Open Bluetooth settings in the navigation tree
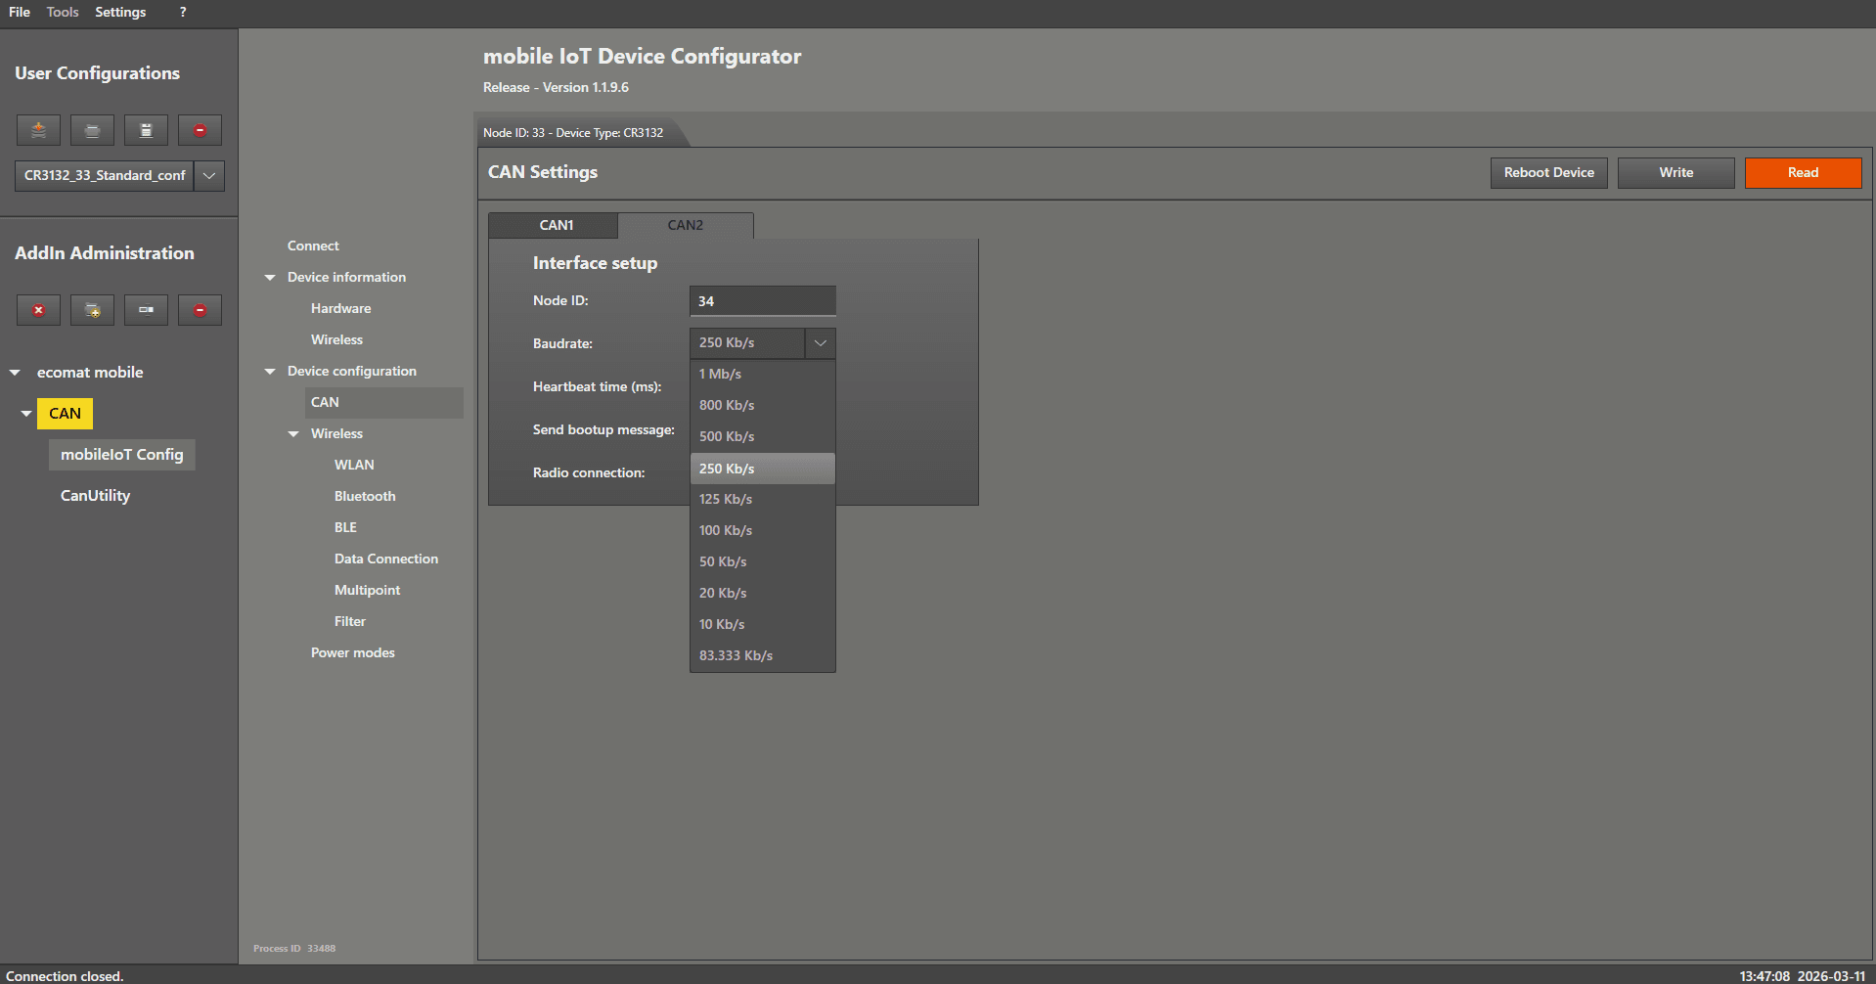Image resolution: width=1876 pixels, height=984 pixels. pyautogui.click(x=365, y=496)
